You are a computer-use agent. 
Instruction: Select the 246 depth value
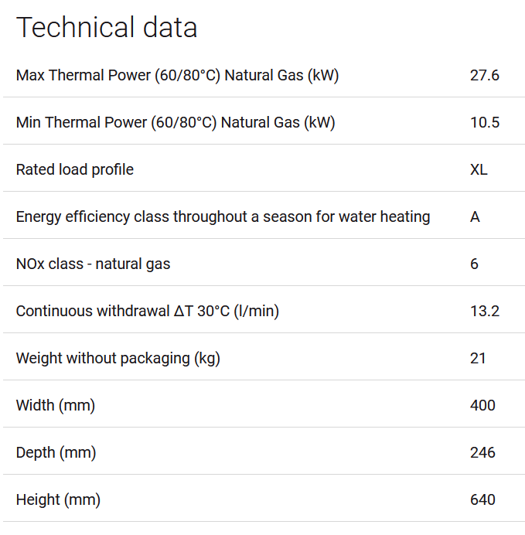[482, 453]
